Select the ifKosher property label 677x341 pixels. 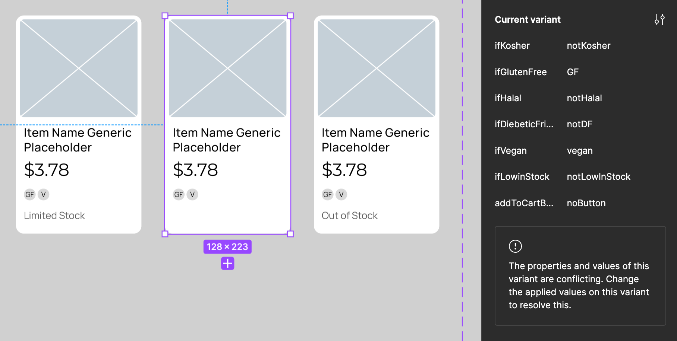tap(512, 46)
